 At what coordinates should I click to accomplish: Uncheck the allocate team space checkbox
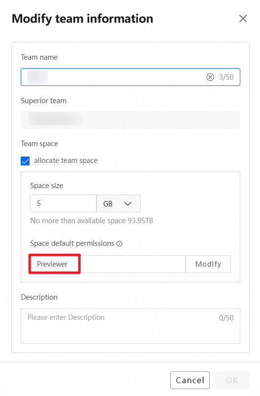click(x=25, y=161)
